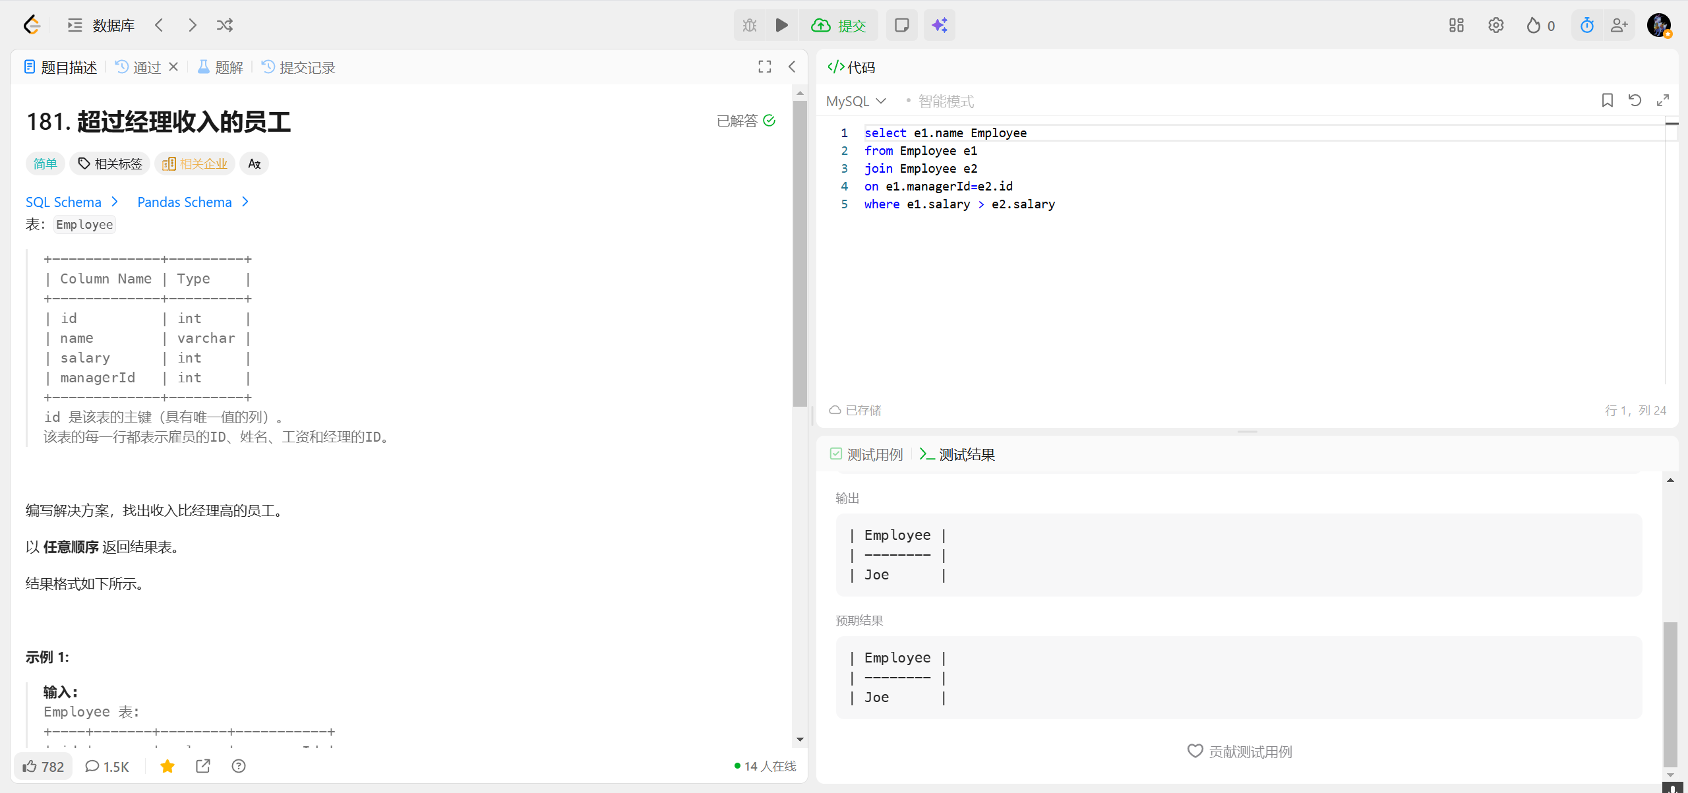Open the AI sparkle assistant
Image resolution: width=1688 pixels, height=793 pixels.
pyautogui.click(x=939, y=25)
